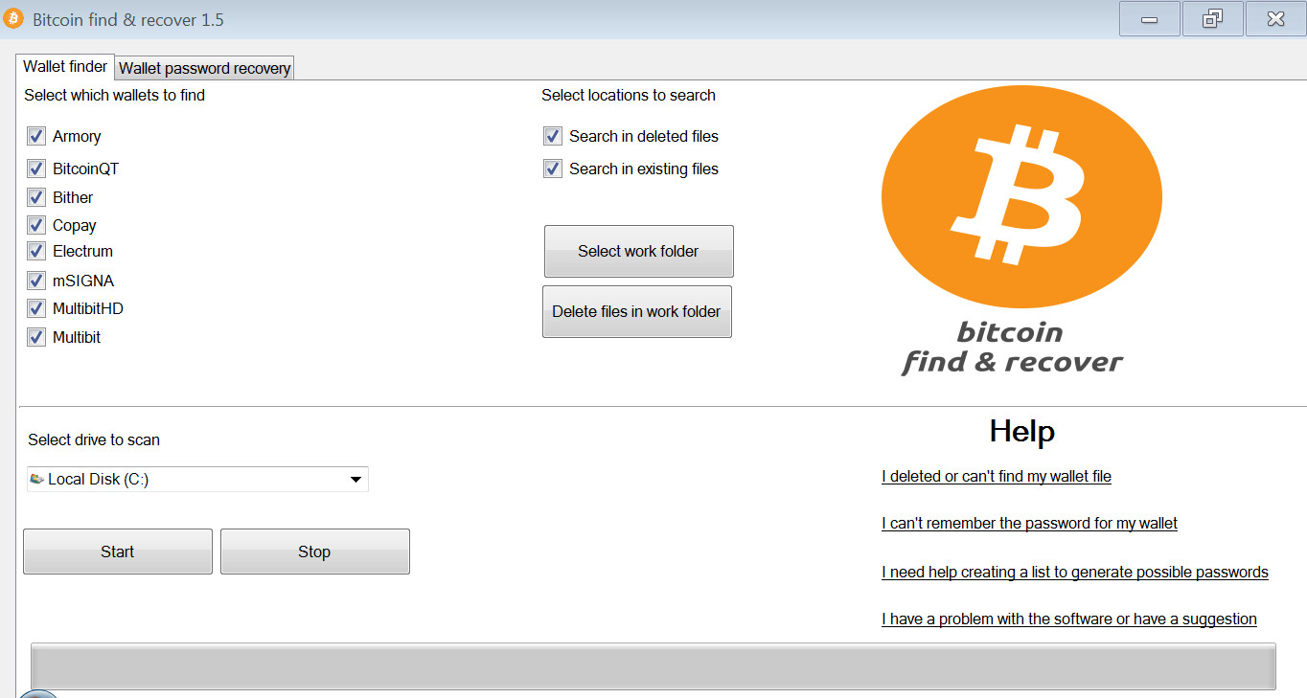The height and width of the screenshot is (698, 1307).
Task: Click the window title 'Bitcoin find & recover 1.5'
Action: pos(128,19)
